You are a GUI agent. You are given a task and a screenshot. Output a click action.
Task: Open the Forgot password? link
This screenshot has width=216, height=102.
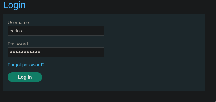pos(26,65)
